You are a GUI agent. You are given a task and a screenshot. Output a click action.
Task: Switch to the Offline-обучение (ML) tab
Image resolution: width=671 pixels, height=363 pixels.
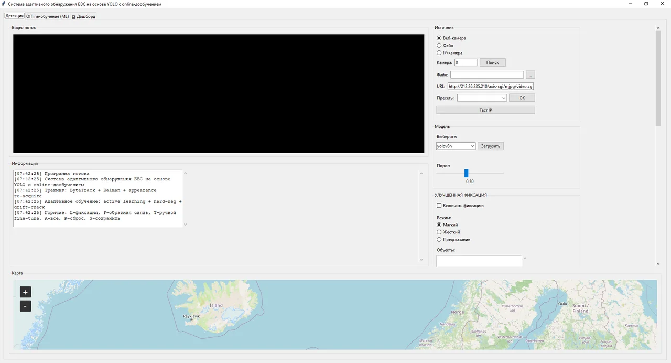coord(47,16)
